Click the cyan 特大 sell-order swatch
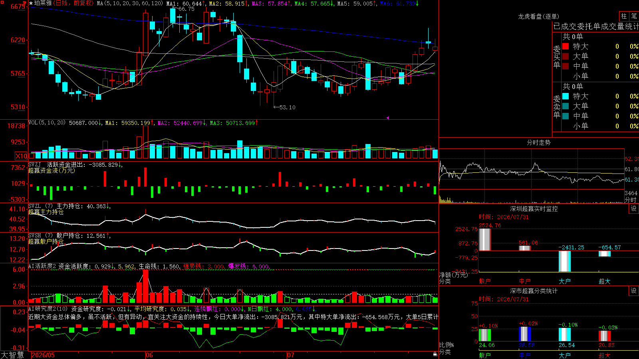Viewport: 639px width, 359px height. tap(566, 96)
